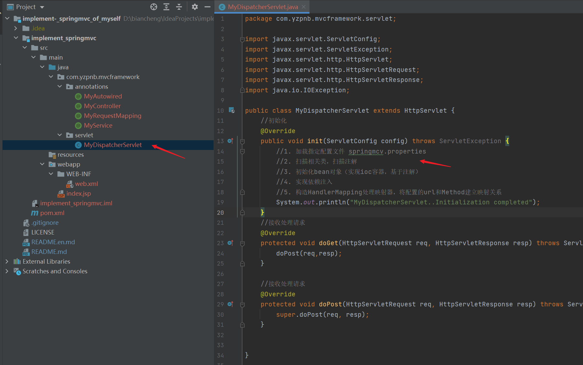Open index.jsp file
The height and width of the screenshot is (365, 583).
(78, 193)
